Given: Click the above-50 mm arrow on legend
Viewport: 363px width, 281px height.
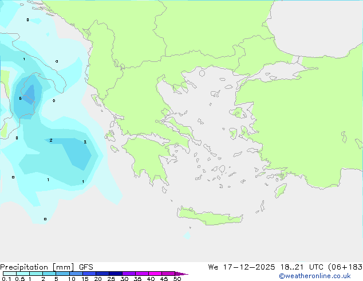Looking at the screenshot, I should [x=181, y=274].
